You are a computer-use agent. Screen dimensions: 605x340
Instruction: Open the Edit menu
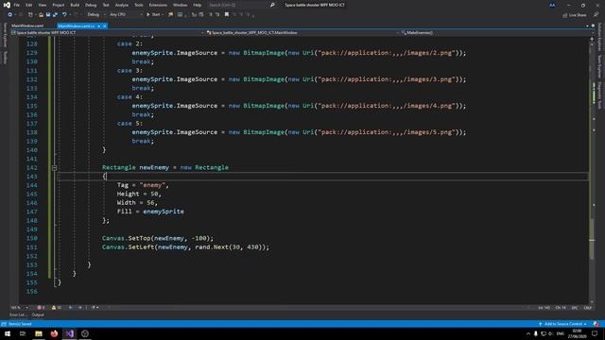29,5
